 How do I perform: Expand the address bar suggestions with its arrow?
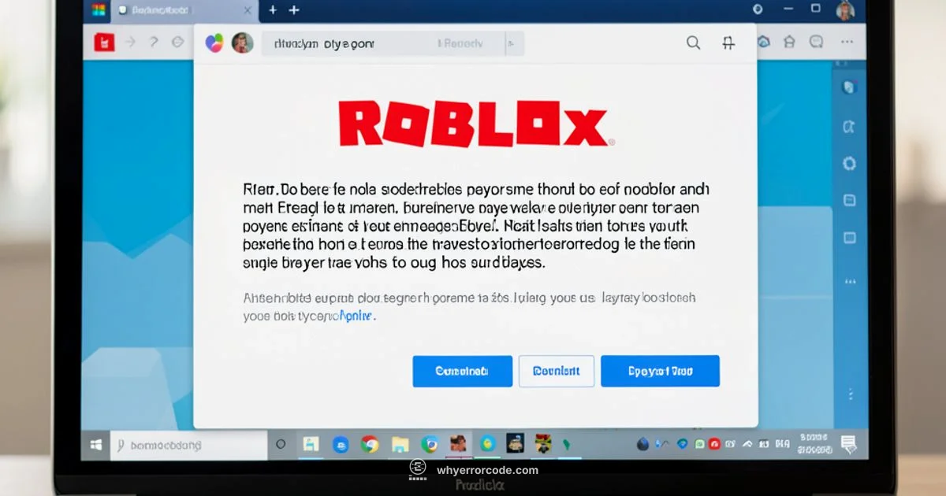[513, 43]
